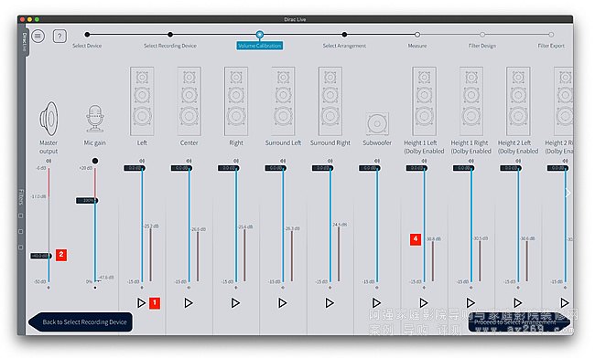The height and width of the screenshot is (358, 595).
Task: Click the Mic gain microphone icon
Action: coord(94,119)
